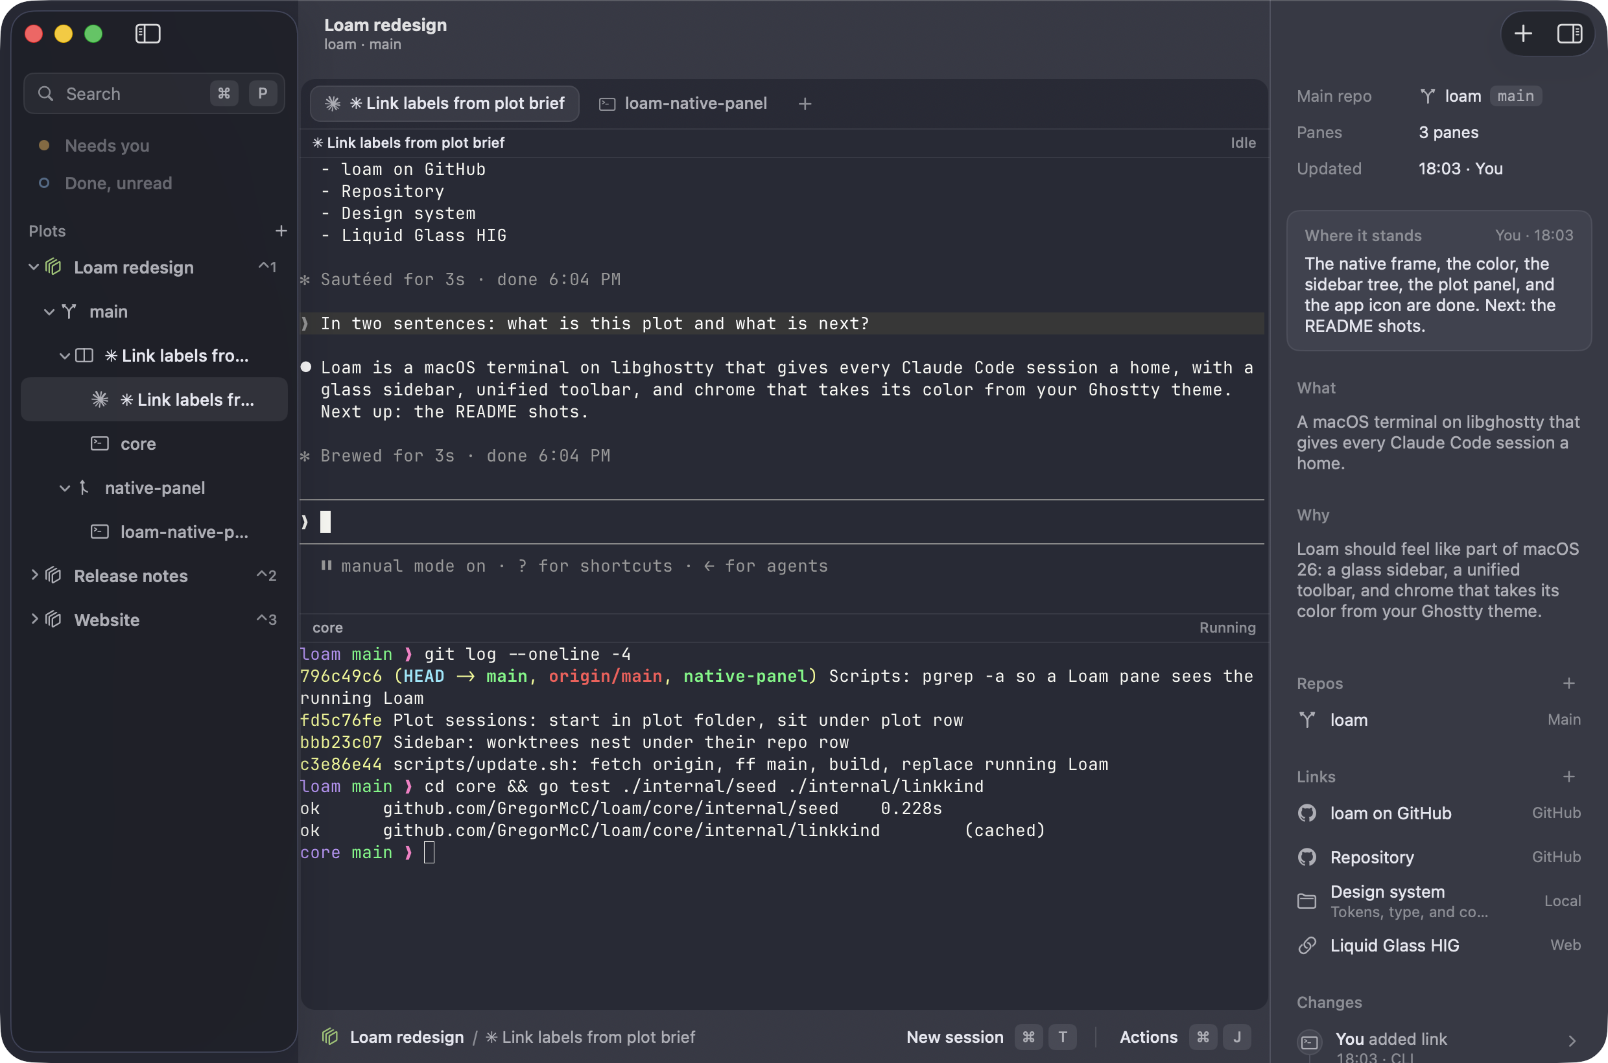This screenshot has height=1063, width=1608.
Task: Select the Done, unread filter
Action: pos(118,183)
